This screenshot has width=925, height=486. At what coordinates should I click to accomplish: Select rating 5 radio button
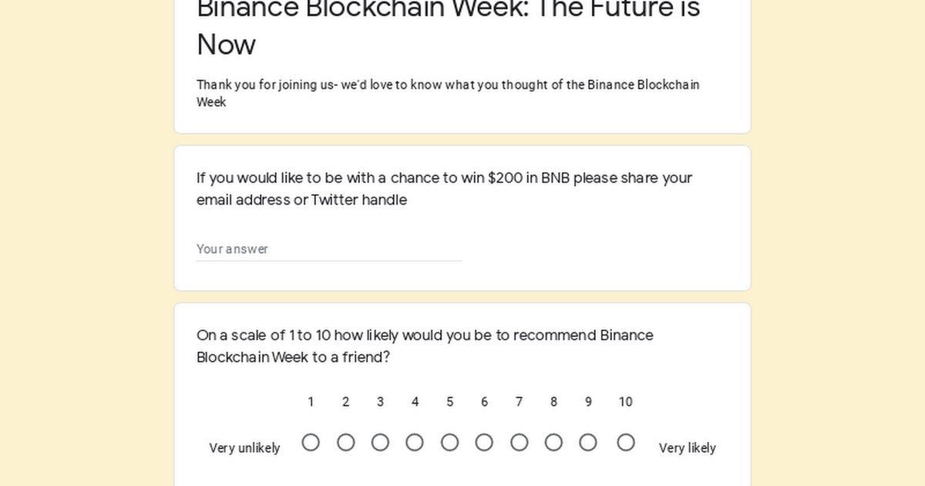point(449,442)
